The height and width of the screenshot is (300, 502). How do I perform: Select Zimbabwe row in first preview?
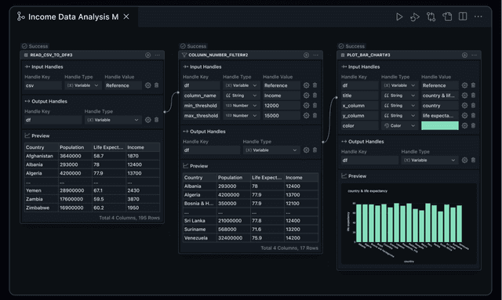93,208
